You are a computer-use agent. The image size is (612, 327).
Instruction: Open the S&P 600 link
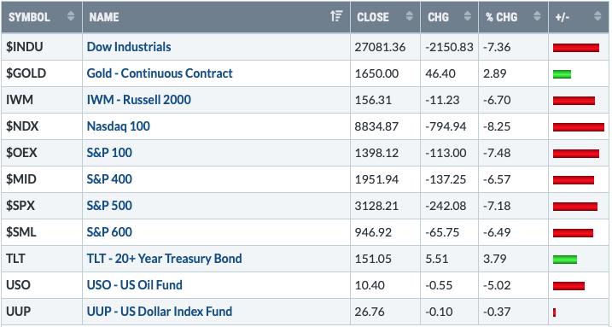point(109,232)
